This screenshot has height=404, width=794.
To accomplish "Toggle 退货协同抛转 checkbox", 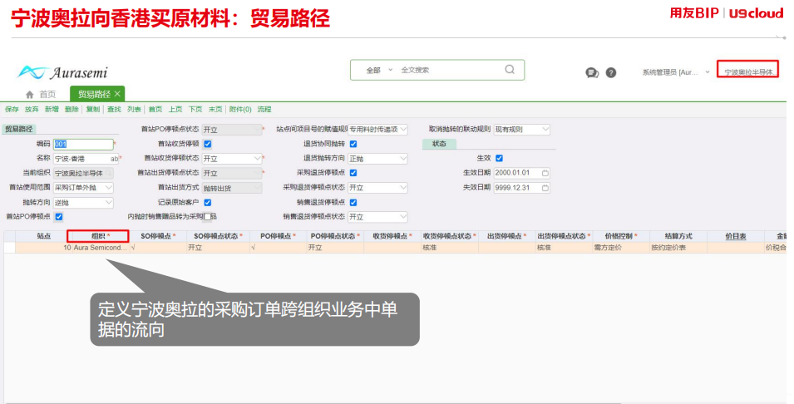I will pyautogui.click(x=353, y=144).
